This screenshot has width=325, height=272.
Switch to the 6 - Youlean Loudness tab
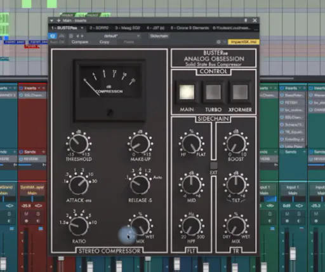(232, 28)
